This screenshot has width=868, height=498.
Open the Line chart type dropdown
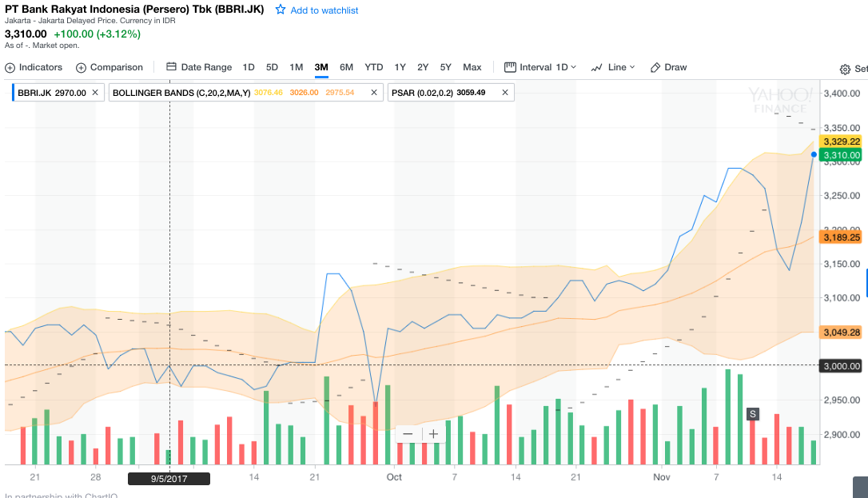(x=613, y=67)
